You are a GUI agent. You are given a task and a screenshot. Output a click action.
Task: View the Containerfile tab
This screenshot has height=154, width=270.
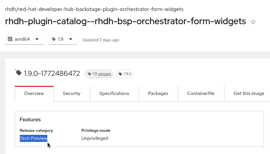coord(201,94)
